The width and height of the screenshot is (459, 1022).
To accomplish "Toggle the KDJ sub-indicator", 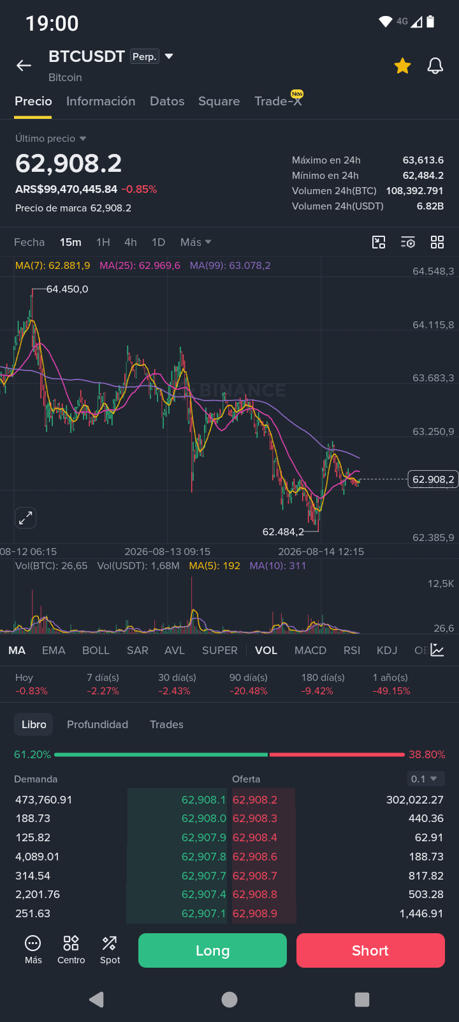I will (387, 650).
